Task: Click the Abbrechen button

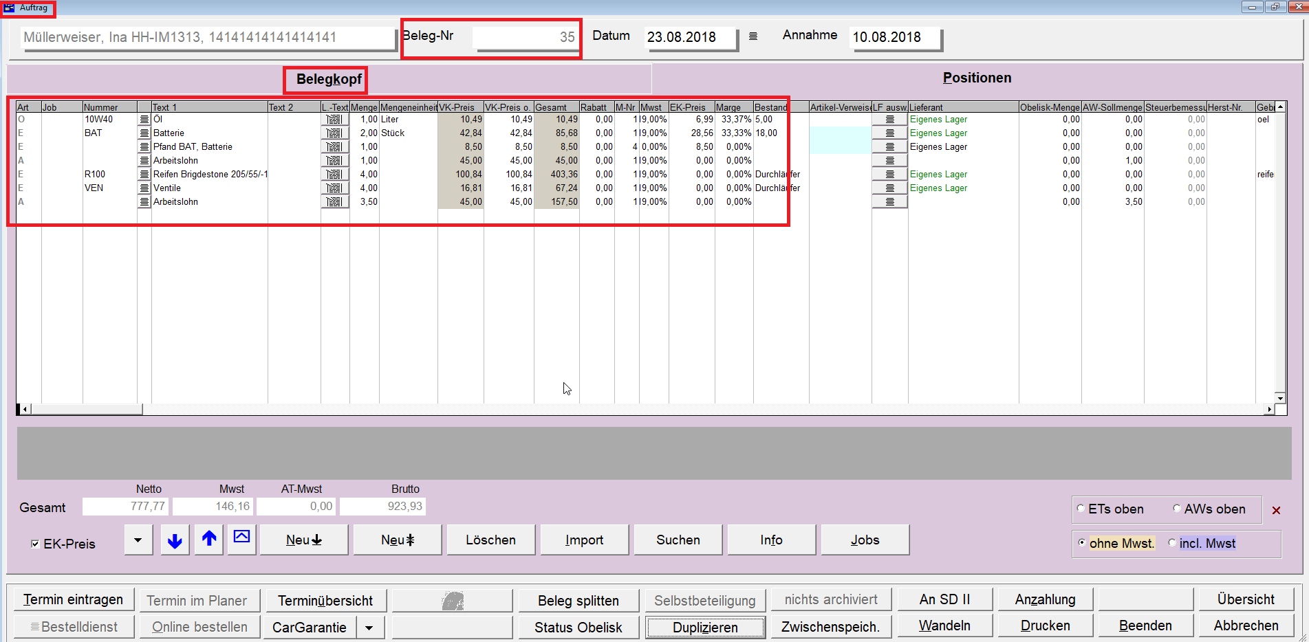Action: [x=1246, y=626]
